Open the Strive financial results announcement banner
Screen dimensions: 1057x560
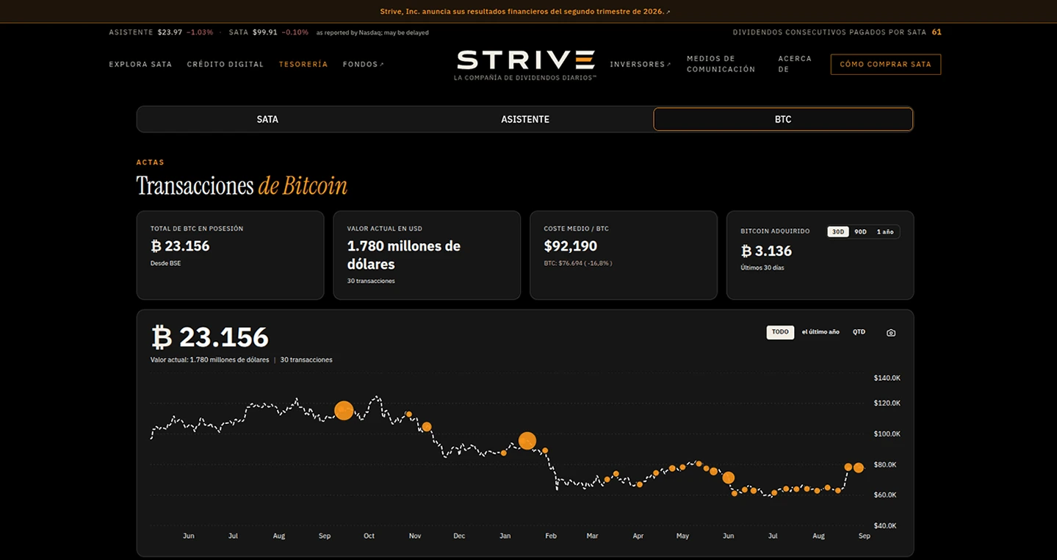[525, 12]
